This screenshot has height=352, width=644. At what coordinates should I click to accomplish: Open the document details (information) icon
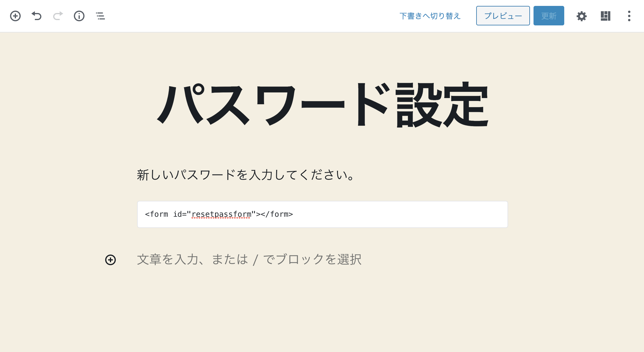79,16
